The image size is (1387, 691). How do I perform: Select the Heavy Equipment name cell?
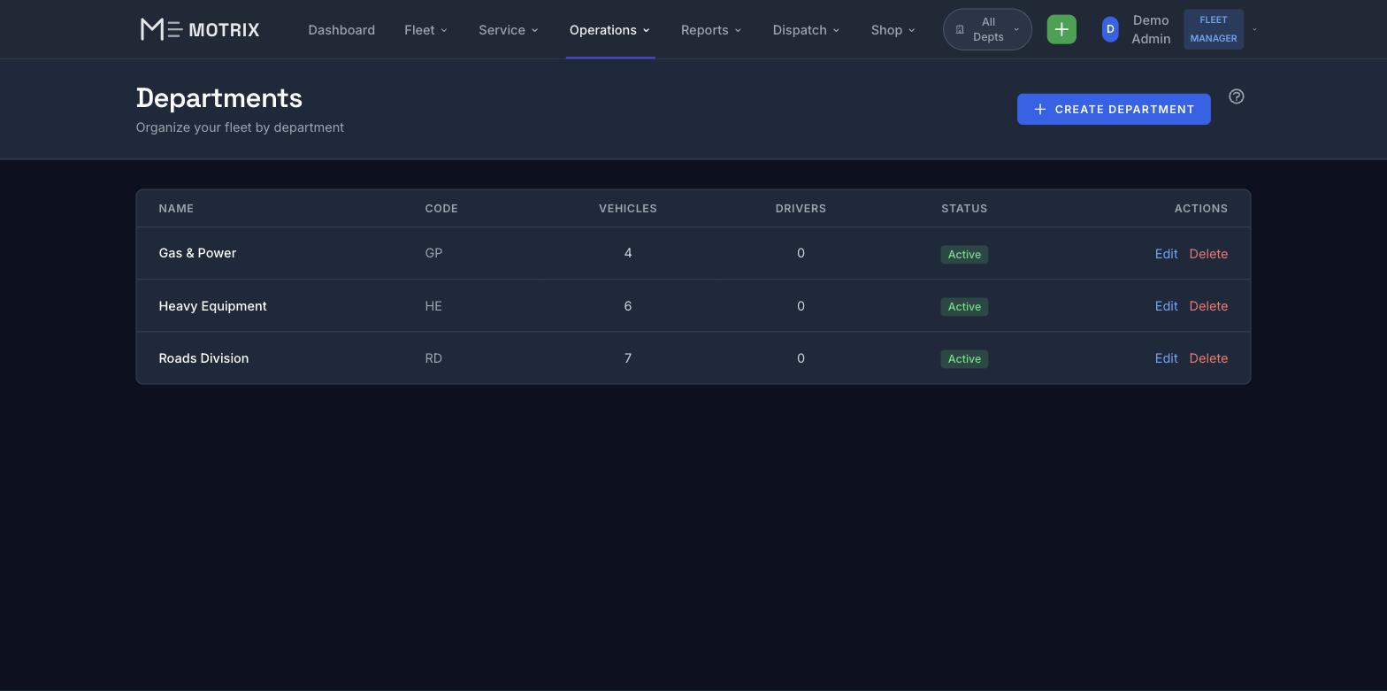[212, 306]
